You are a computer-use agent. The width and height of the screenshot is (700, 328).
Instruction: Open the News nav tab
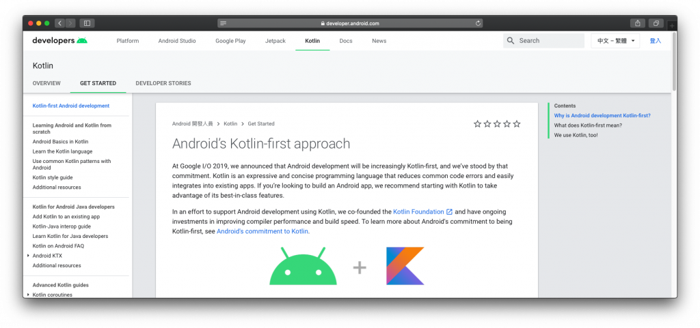tap(379, 40)
